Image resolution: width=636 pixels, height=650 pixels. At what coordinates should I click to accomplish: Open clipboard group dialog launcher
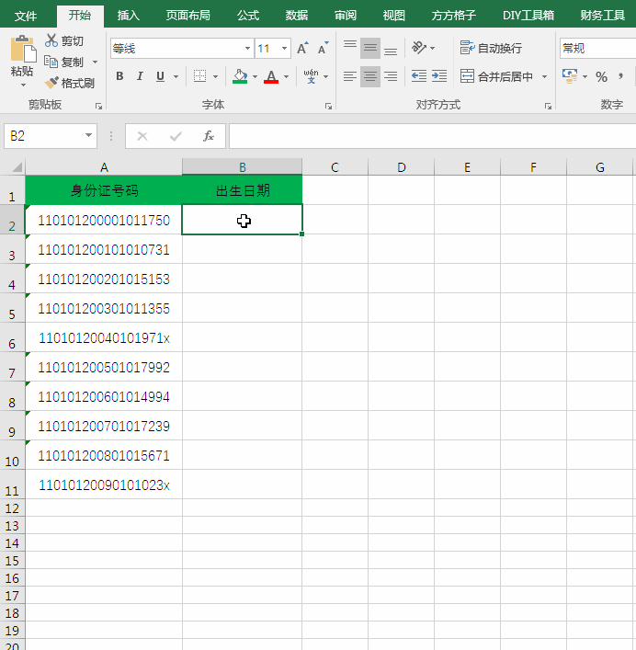point(98,107)
